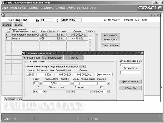164x123 pixels.
Task: Toggle Удален checkbox in third empty row
Action: pos(90,42)
